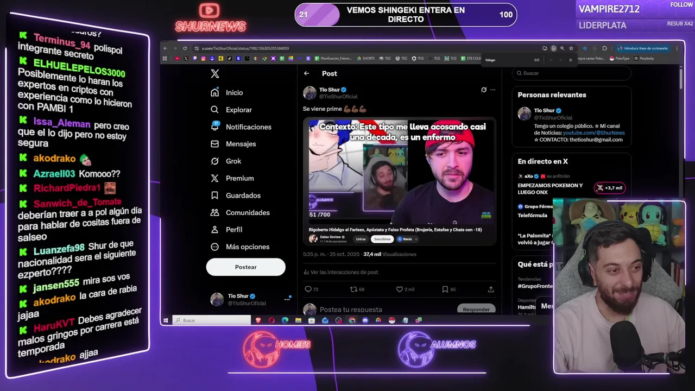This screenshot has height=391, width=695.
Task: Open Mensajes in the X sidebar
Action: [233, 144]
